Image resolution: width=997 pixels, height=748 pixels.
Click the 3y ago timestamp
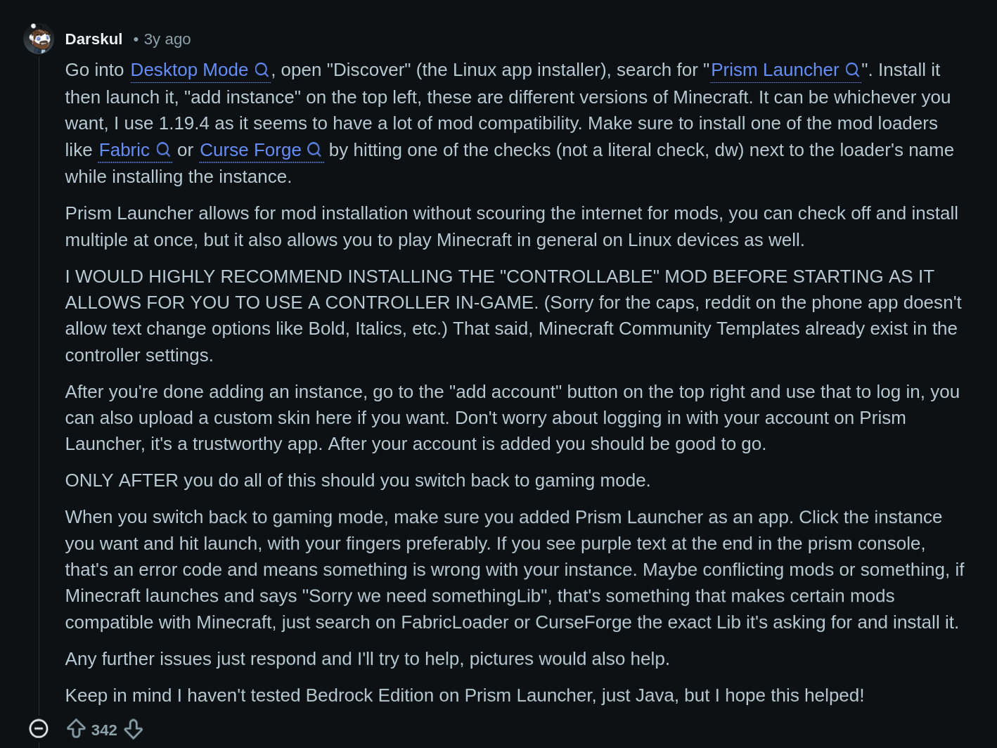[x=167, y=39]
